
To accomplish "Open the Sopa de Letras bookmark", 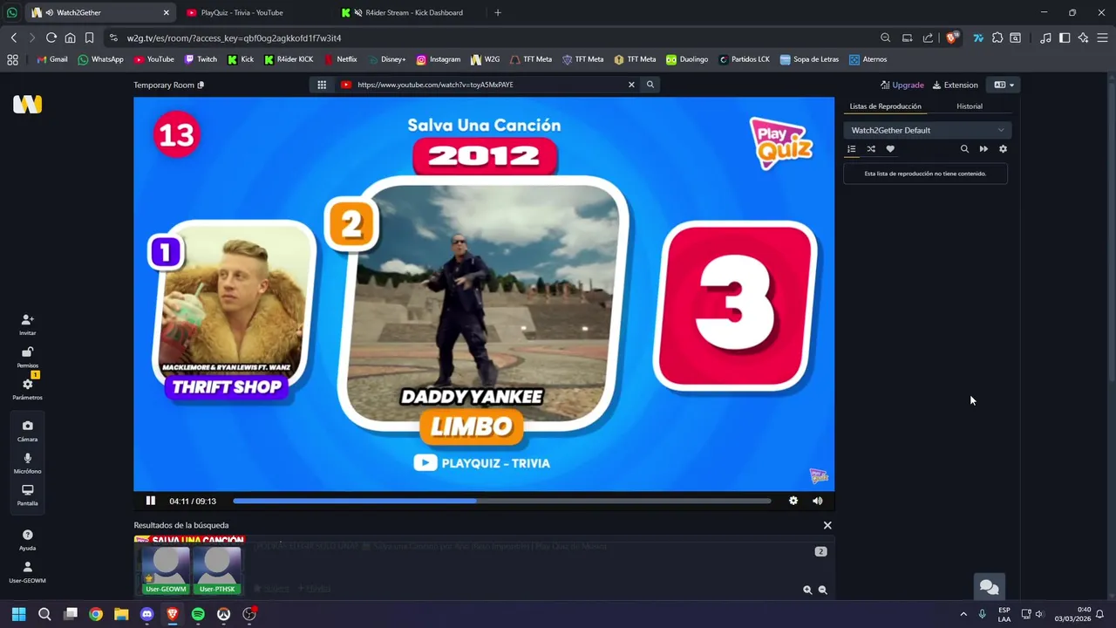I will (810, 59).
